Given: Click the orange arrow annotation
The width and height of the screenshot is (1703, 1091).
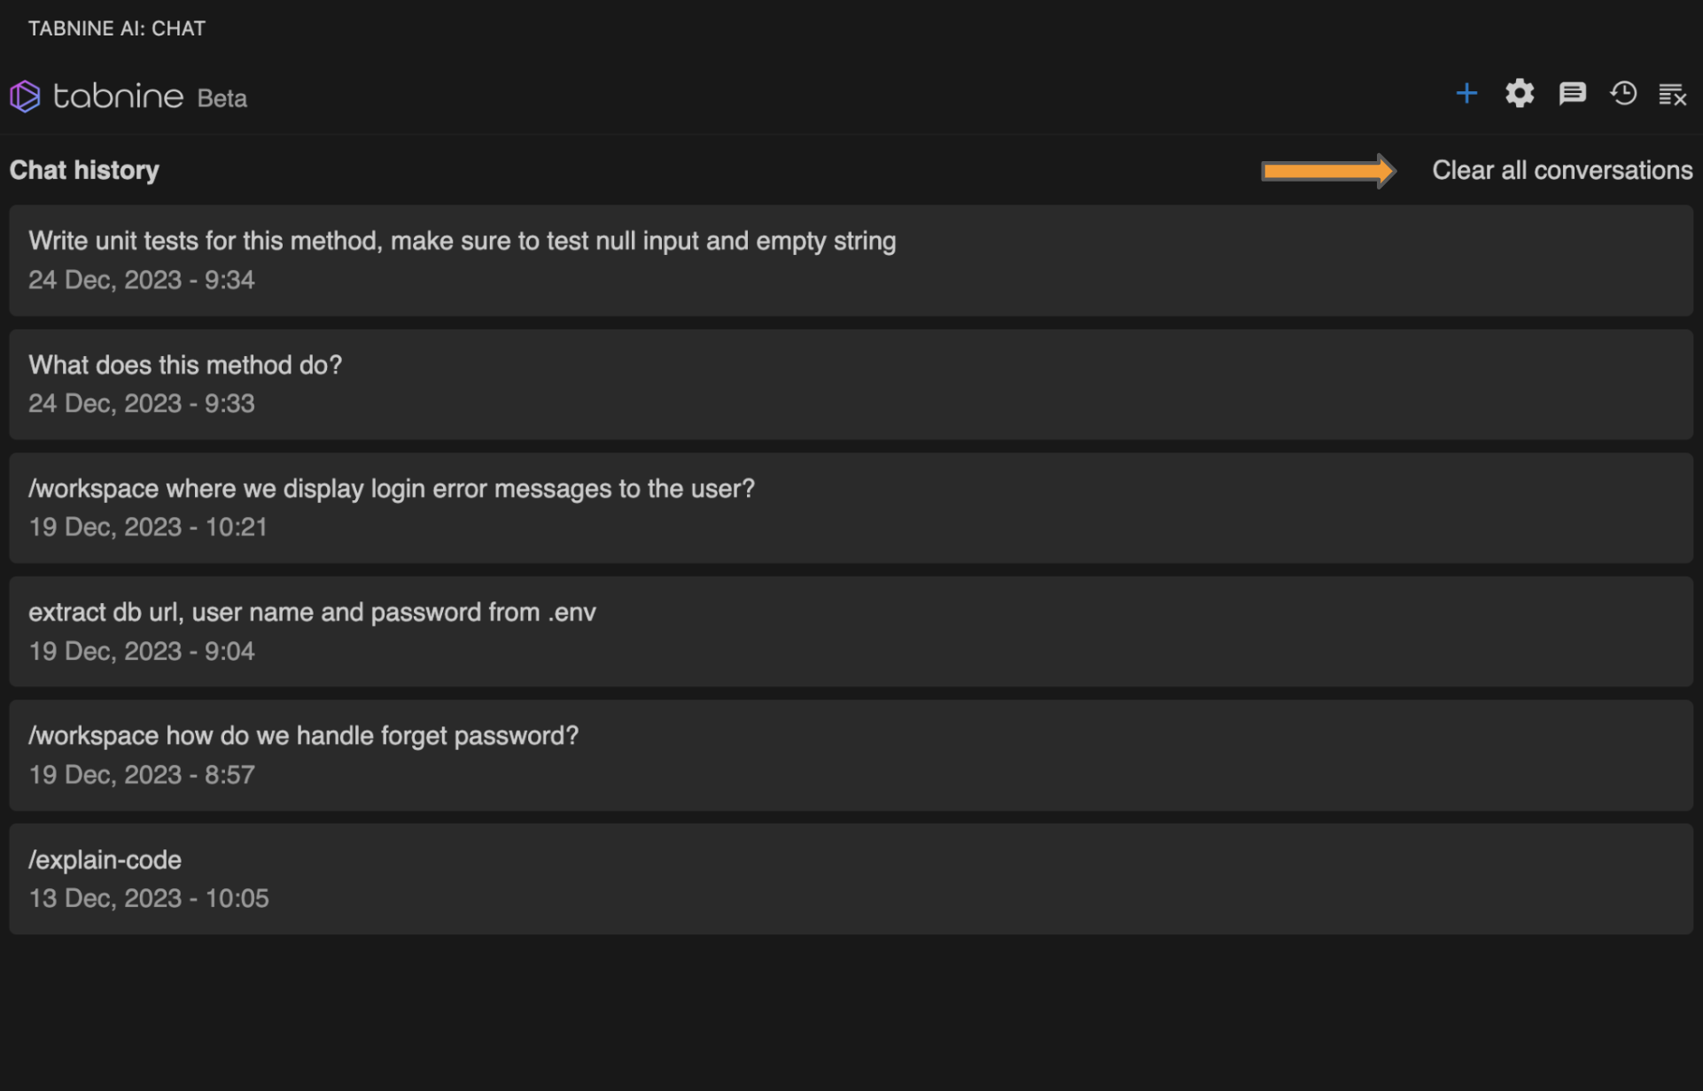Looking at the screenshot, I should 1327,171.
